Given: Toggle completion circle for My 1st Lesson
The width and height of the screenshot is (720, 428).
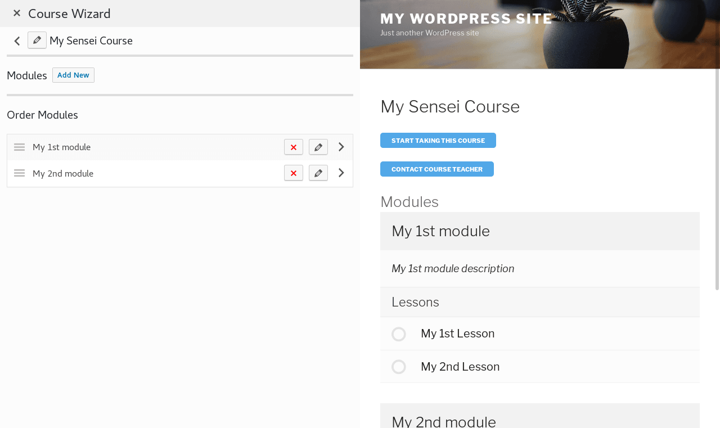Looking at the screenshot, I should (399, 334).
